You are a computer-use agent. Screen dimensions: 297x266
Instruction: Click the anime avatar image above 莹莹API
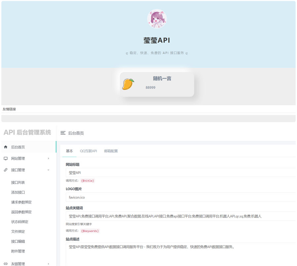[x=157, y=19]
